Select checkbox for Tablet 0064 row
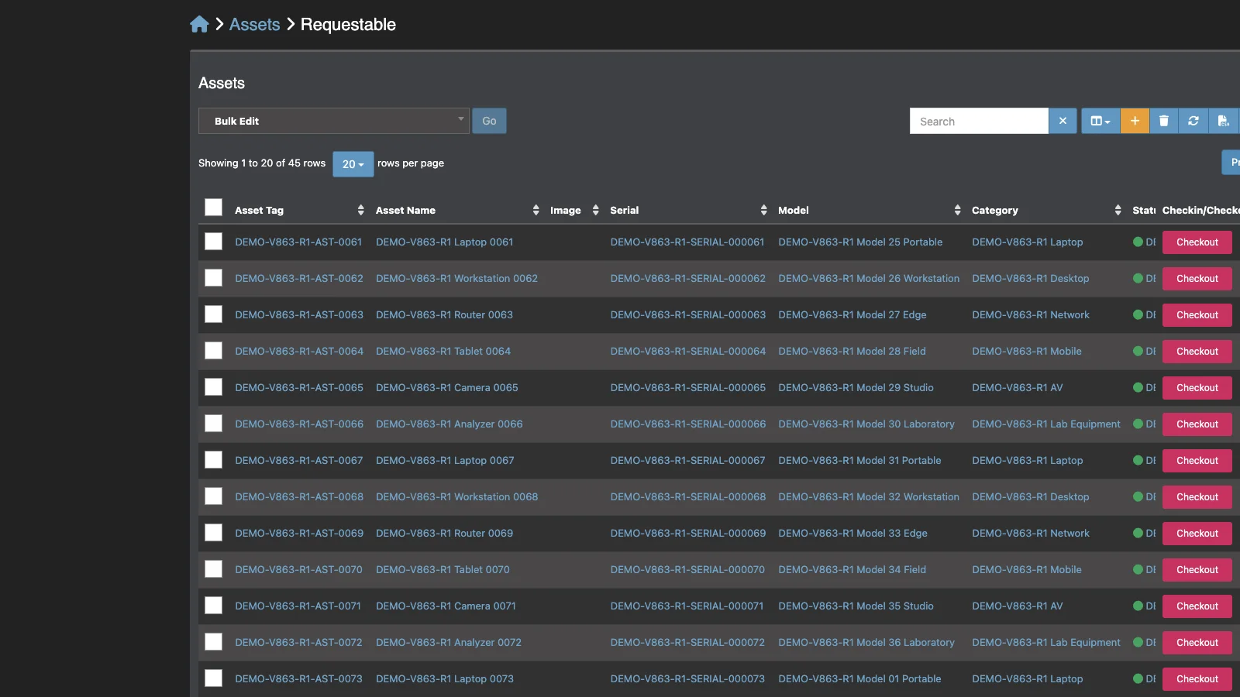Viewport: 1240px width, 697px height. pos(213,351)
